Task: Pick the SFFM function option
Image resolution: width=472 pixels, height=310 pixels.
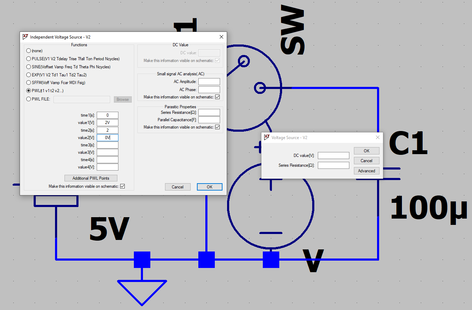Action: tap(29, 83)
